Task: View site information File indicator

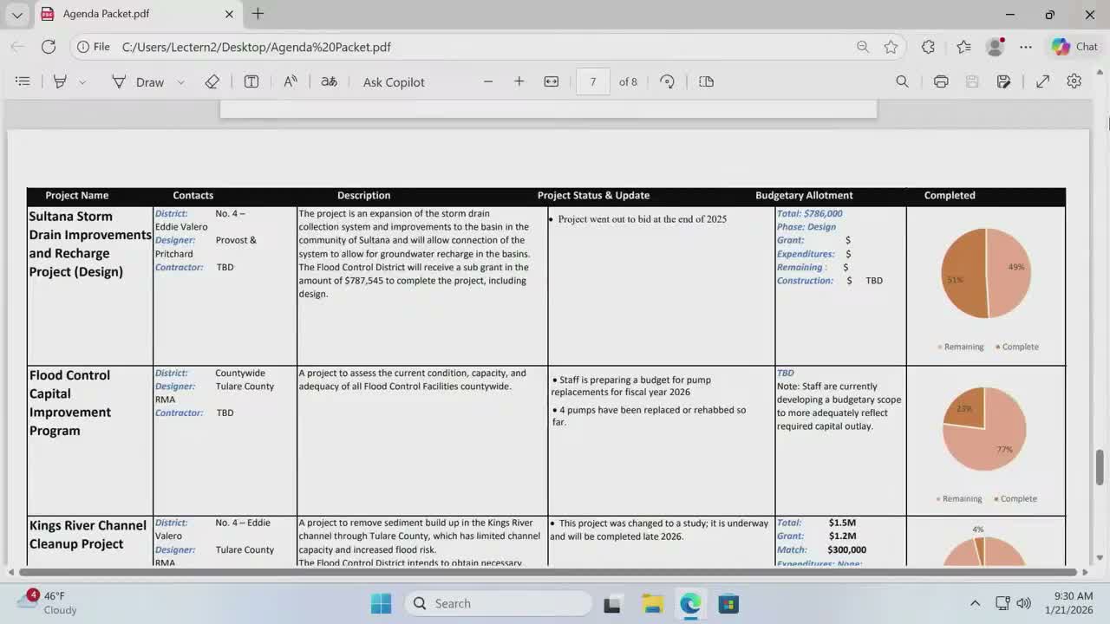Action: [x=94, y=47]
